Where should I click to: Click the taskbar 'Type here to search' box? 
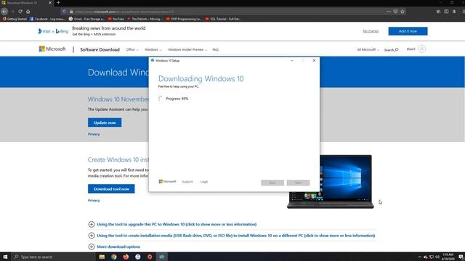(53, 257)
